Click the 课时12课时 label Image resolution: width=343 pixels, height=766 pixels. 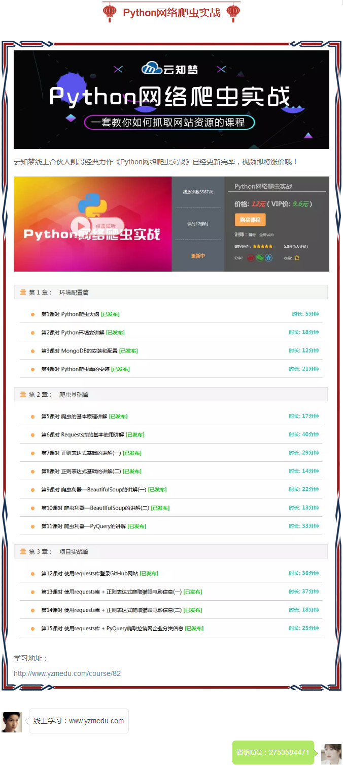click(x=198, y=224)
